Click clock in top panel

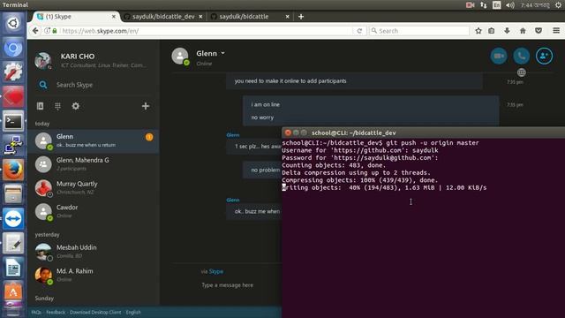coord(535,5)
